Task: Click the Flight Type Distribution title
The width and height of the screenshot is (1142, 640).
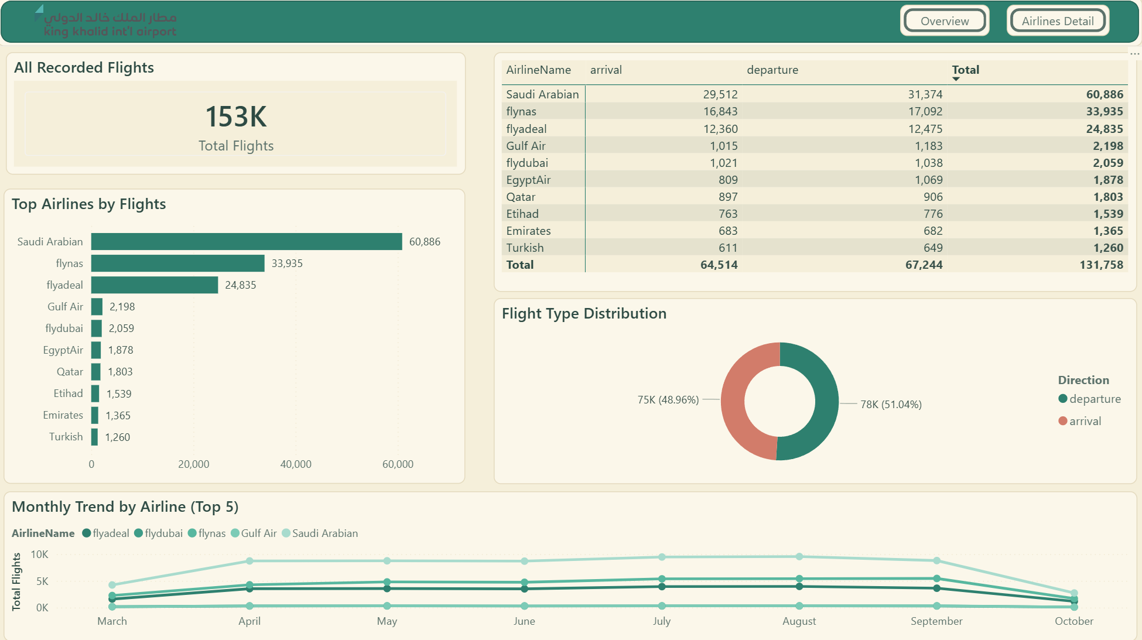Action: click(x=584, y=313)
